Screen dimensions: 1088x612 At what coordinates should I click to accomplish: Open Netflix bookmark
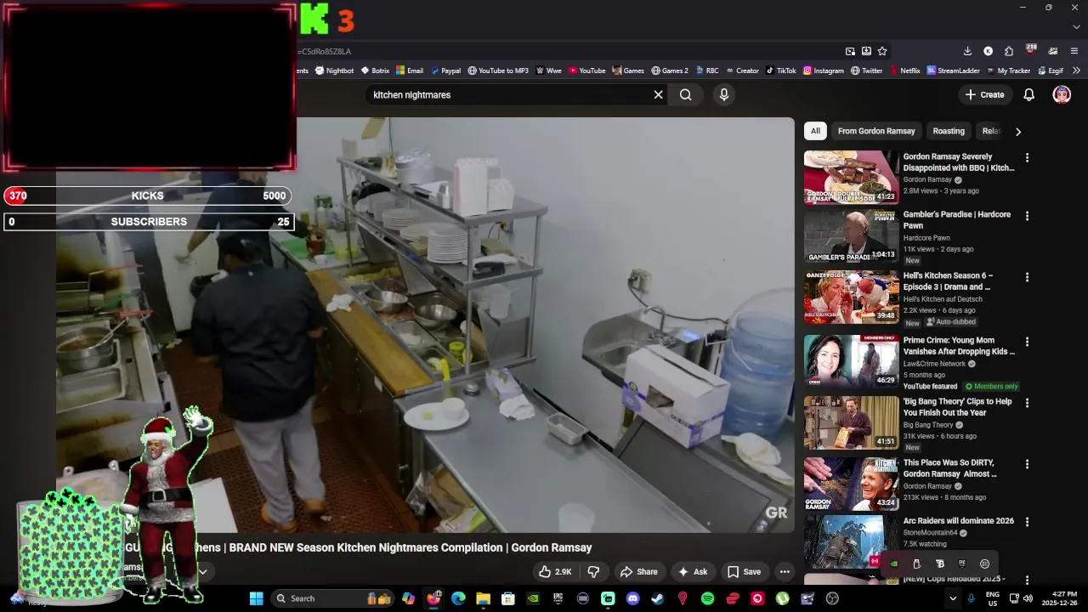pos(904,71)
